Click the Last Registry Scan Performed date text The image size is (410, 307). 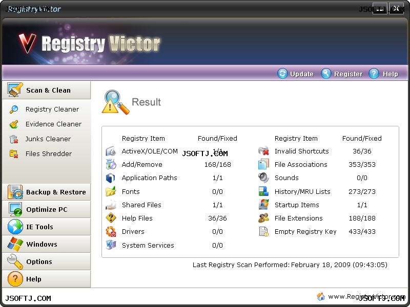(x=290, y=265)
